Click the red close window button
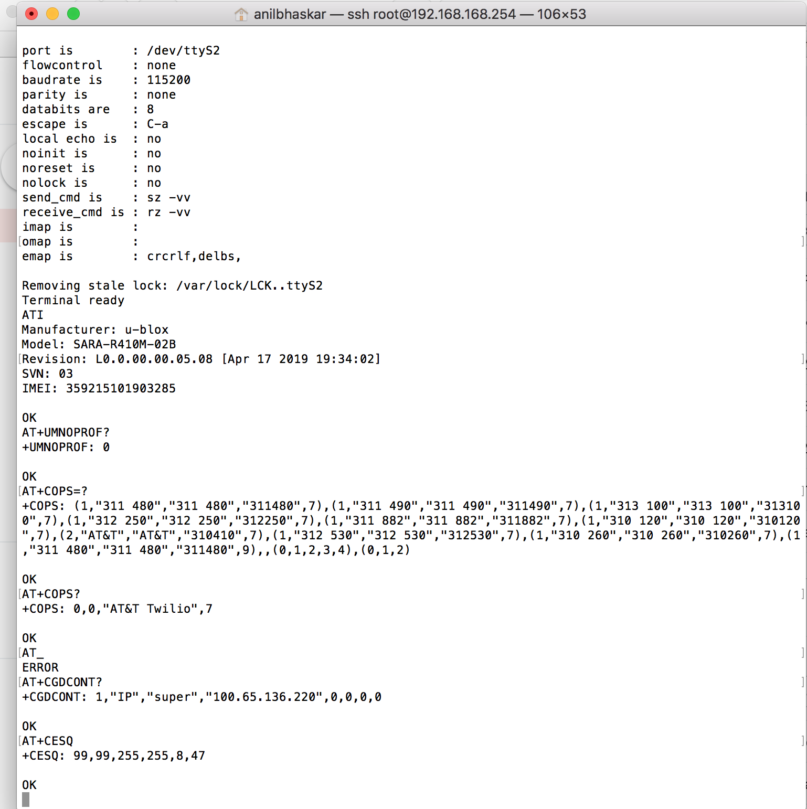The image size is (807, 809). coord(31,14)
